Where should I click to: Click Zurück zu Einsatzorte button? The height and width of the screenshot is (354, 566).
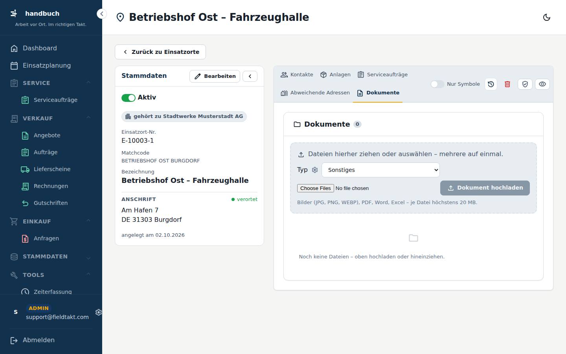click(x=160, y=52)
